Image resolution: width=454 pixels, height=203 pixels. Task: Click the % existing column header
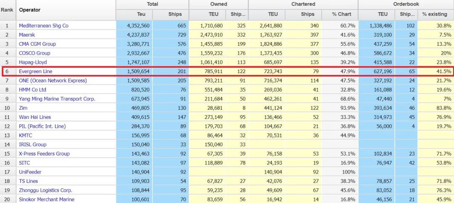(435, 14)
